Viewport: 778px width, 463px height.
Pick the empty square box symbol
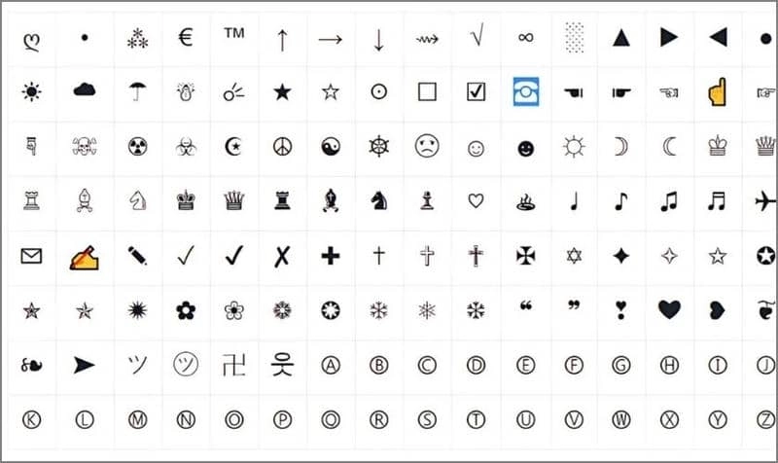coord(427,91)
